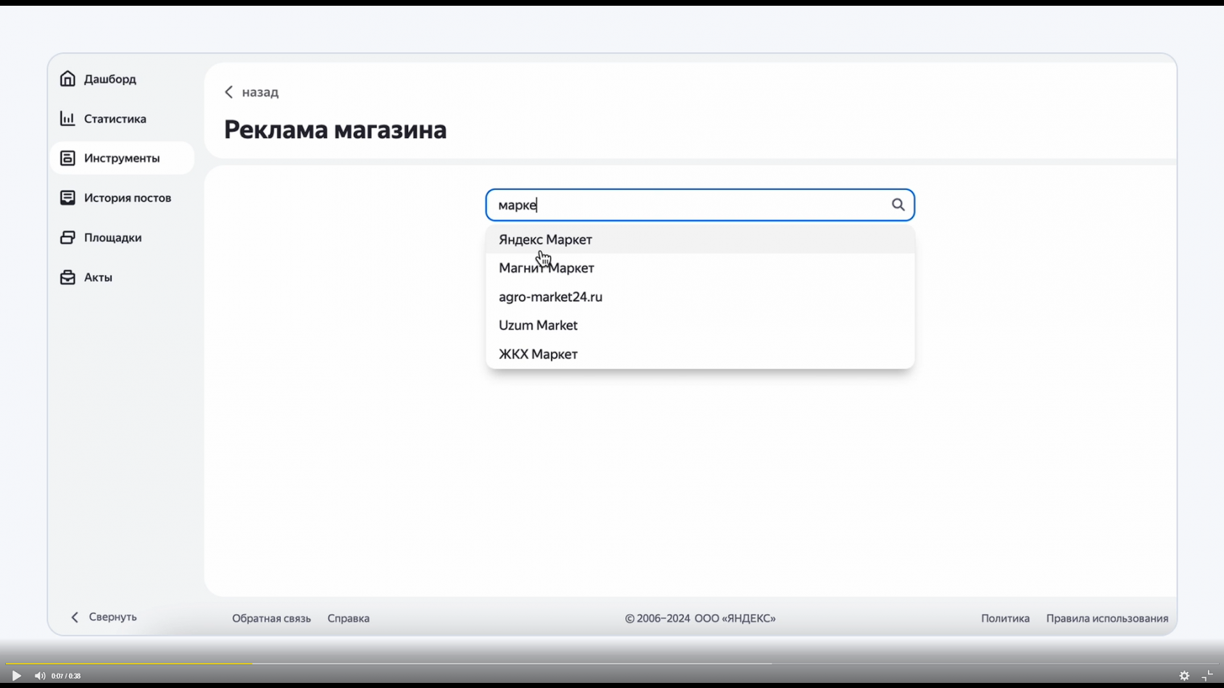Click the Инструменты sidebar icon

pos(67,158)
